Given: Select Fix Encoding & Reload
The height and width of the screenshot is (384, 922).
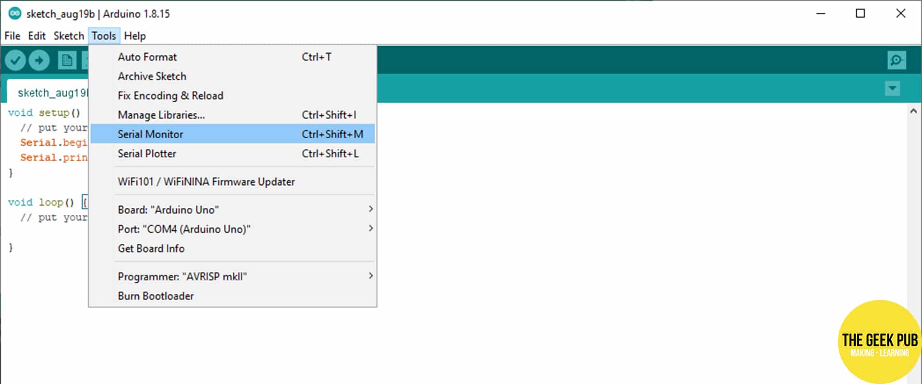Looking at the screenshot, I should (x=232, y=96).
